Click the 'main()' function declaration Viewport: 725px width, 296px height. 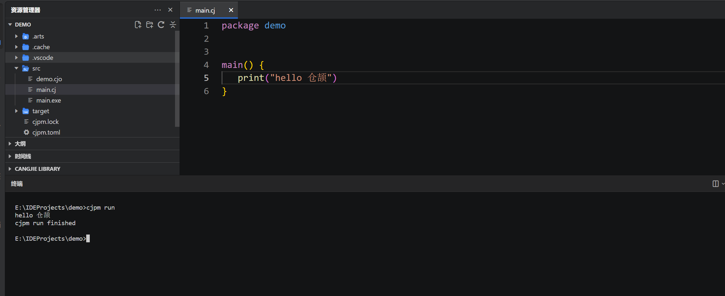coord(237,65)
